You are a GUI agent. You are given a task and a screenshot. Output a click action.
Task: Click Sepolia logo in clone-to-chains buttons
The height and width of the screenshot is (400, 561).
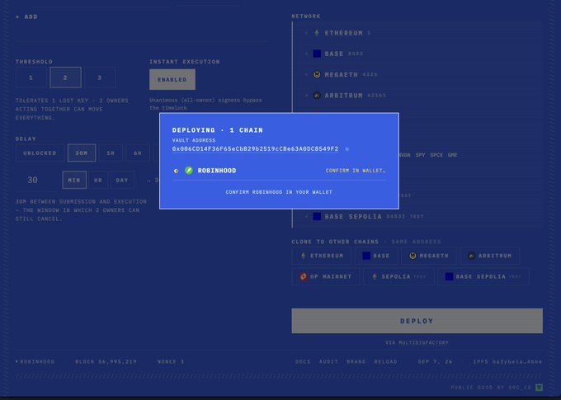375,276
